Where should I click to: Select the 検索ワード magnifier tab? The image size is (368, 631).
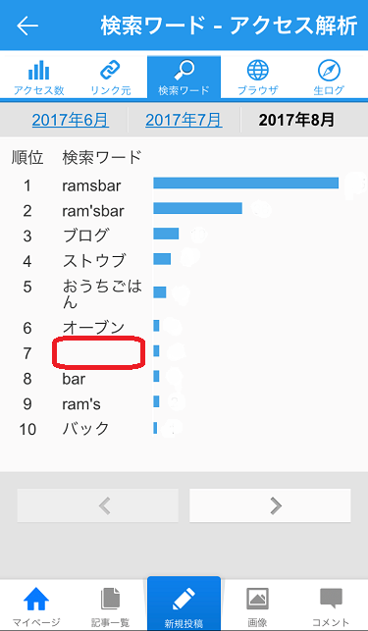point(184,78)
